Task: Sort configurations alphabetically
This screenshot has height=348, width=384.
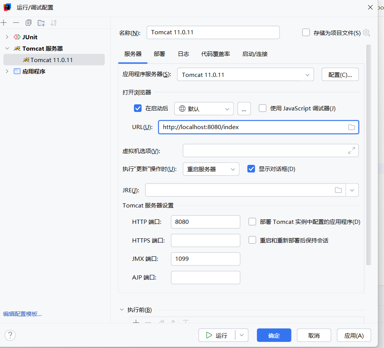Action: coord(53,23)
